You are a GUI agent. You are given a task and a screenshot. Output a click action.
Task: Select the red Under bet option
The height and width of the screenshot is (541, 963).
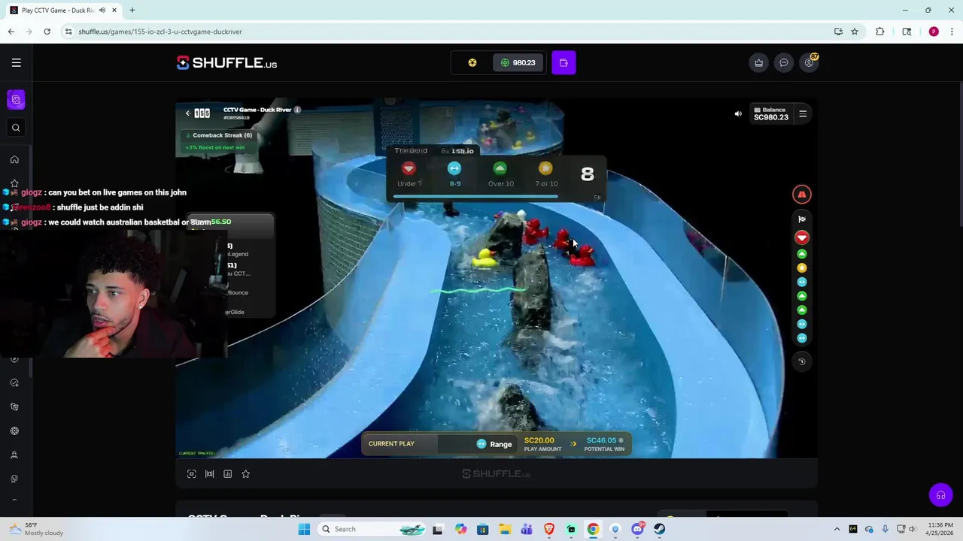tap(409, 174)
